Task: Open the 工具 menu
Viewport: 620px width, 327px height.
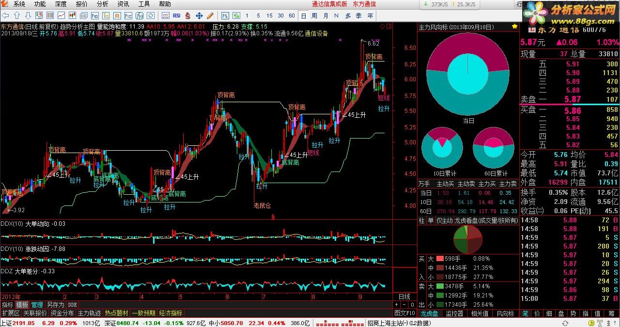Action: click(x=144, y=4)
